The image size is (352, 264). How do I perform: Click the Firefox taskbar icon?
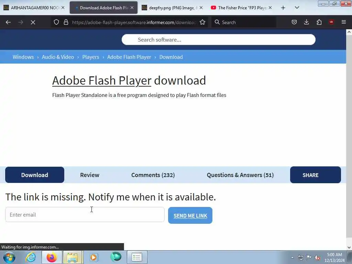pyautogui.click(x=52, y=257)
